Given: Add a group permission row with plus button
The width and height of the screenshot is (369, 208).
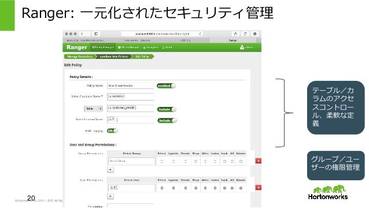Looking at the screenshot, I should [x=110, y=170].
